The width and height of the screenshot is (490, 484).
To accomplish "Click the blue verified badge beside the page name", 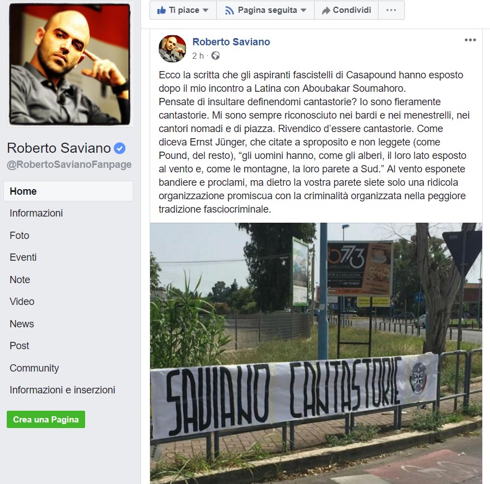I will coord(119,148).
